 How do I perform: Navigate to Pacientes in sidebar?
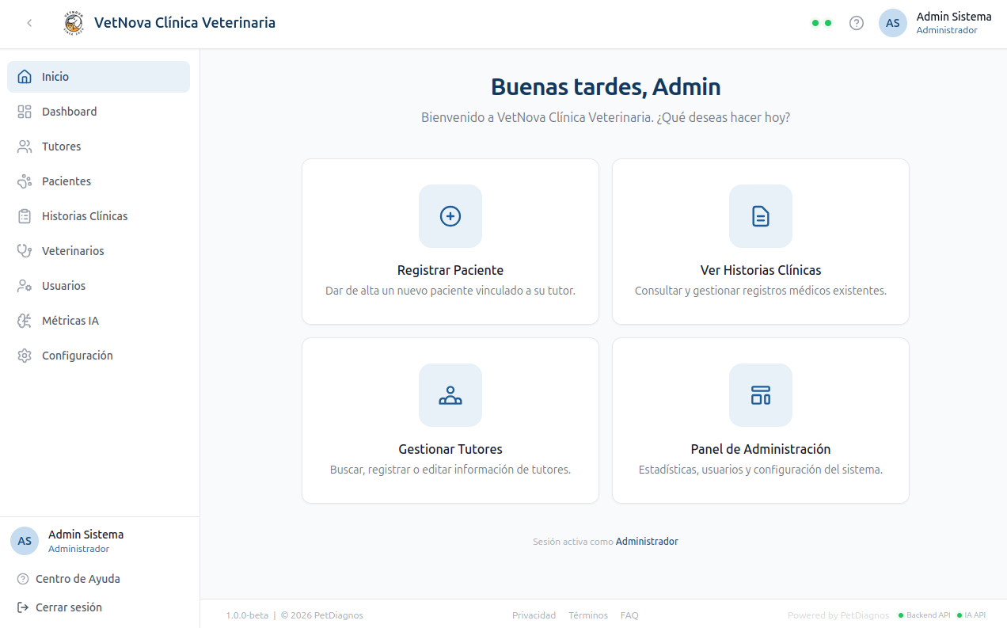(x=98, y=181)
